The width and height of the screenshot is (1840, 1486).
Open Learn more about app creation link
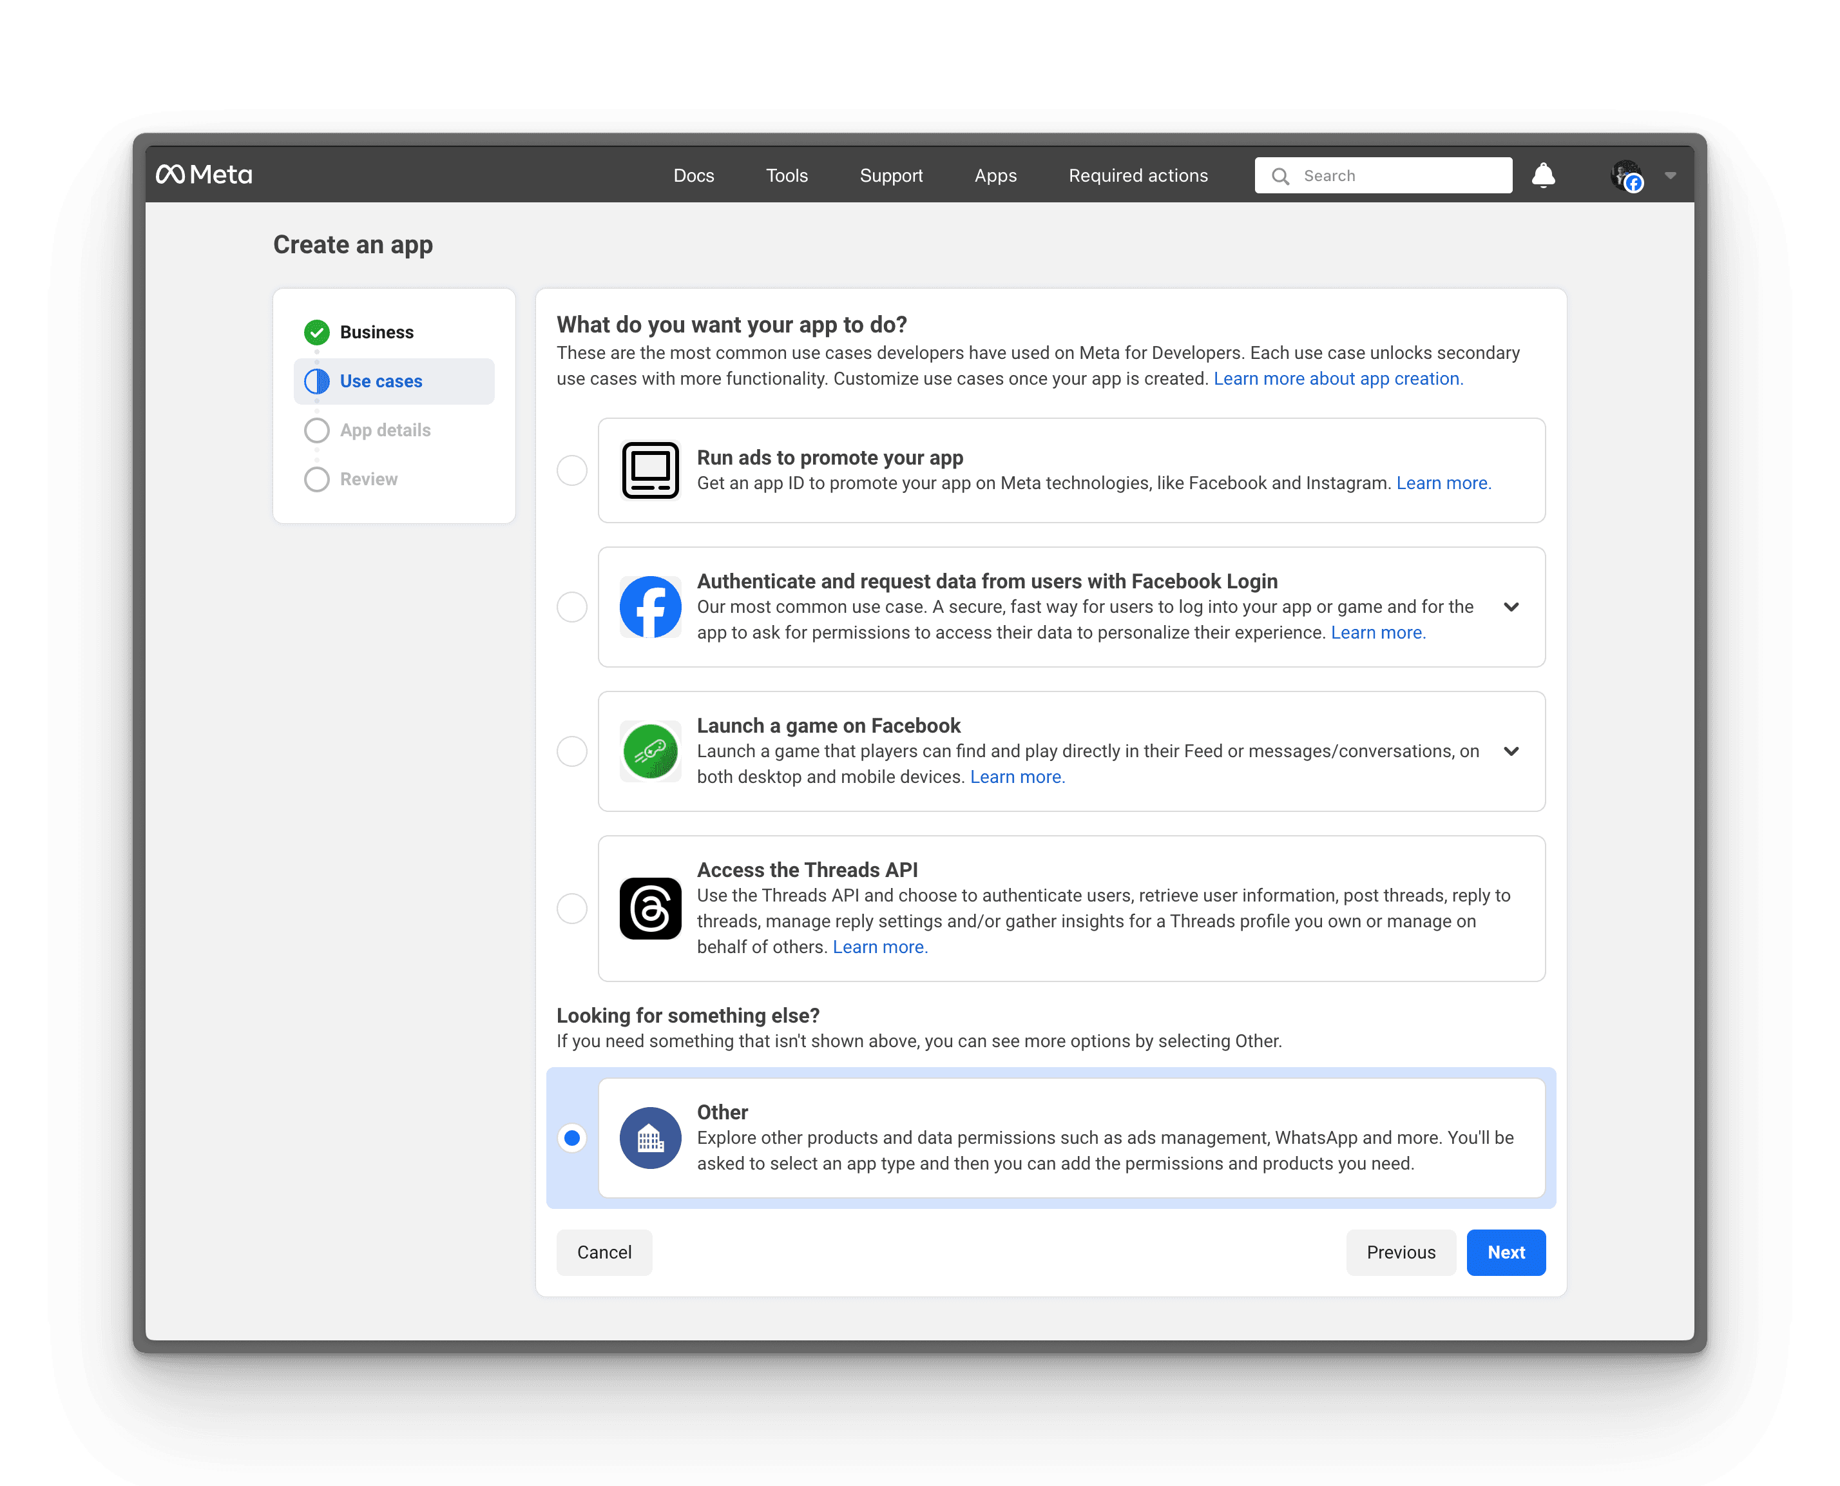coord(1337,378)
